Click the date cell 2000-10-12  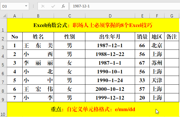tap(110, 89)
